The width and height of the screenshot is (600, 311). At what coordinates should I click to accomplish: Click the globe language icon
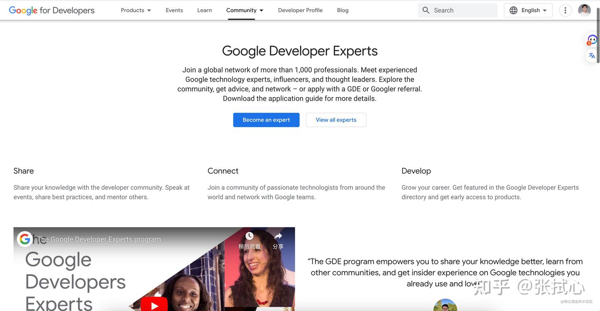pos(513,10)
